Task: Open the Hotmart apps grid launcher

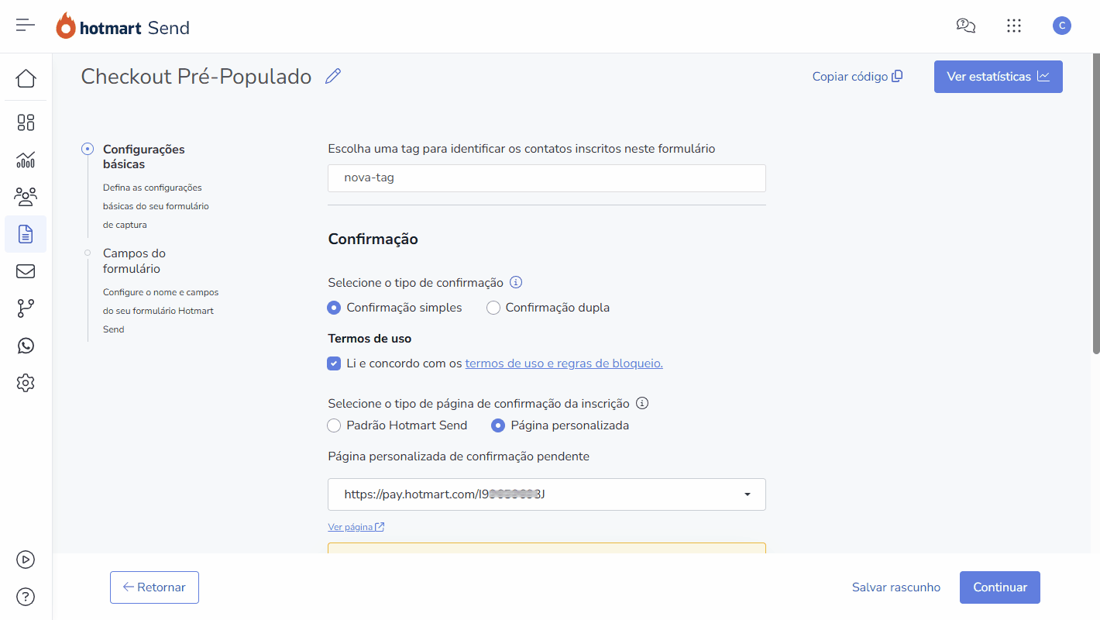Action: (x=1014, y=25)
